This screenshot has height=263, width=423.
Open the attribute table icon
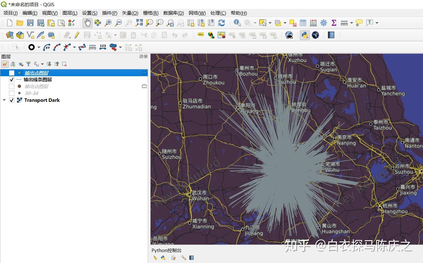coord(303,23)
